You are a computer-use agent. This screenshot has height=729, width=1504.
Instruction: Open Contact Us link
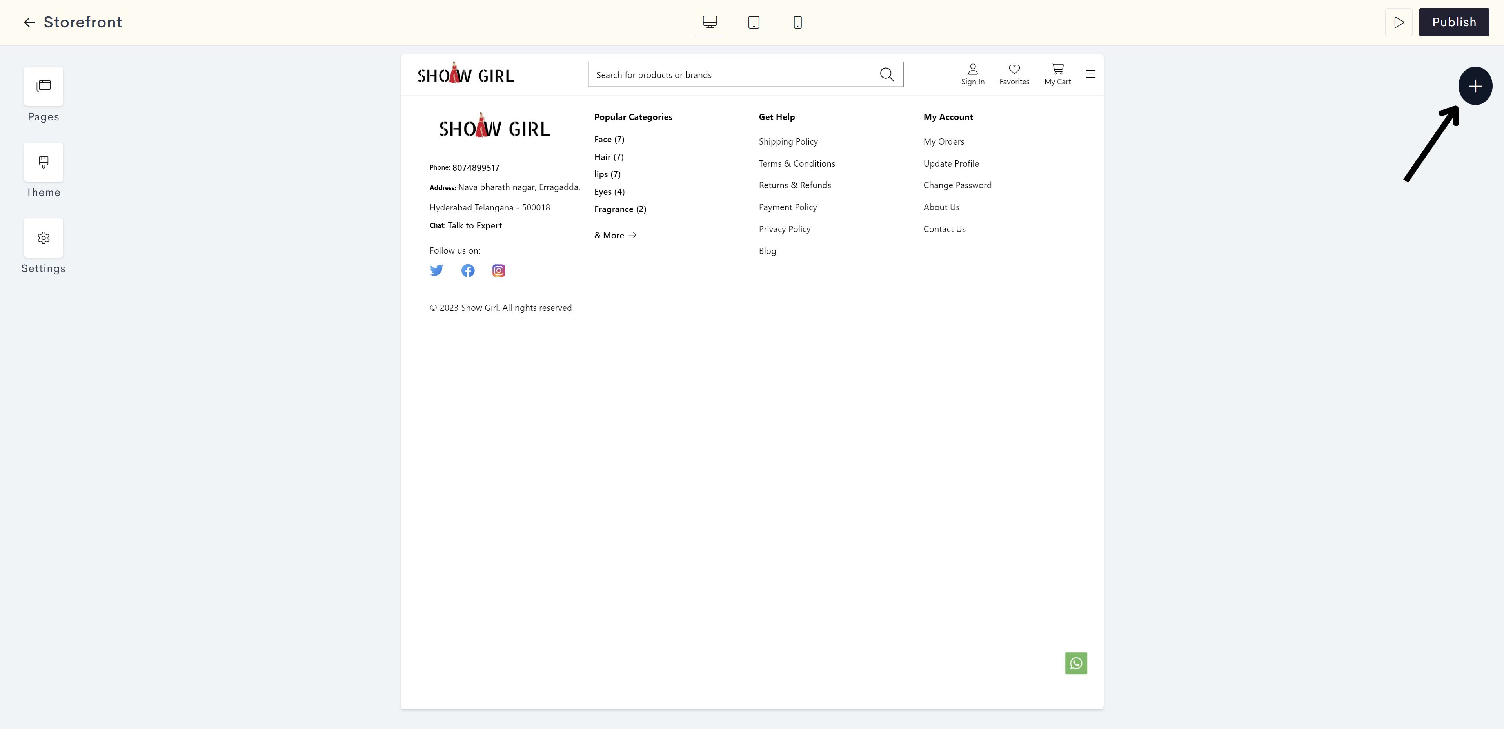pyautogui.click(x=944, y=229)
